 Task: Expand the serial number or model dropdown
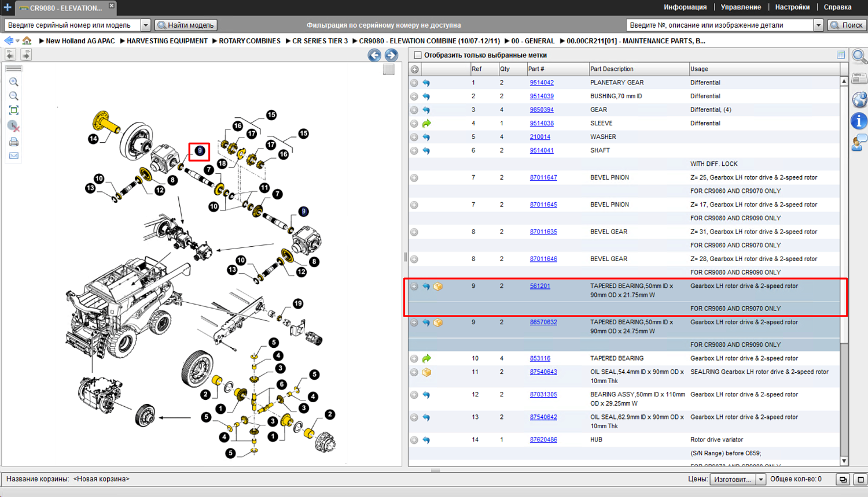tap(146, 25)
